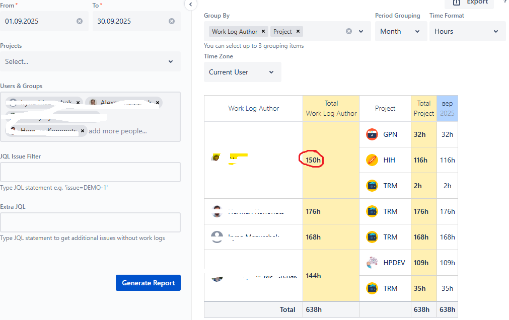Open the Period Grouping Month dropdown

point(401,32)
